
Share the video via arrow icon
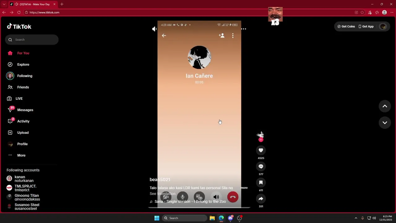click(261, 199)
